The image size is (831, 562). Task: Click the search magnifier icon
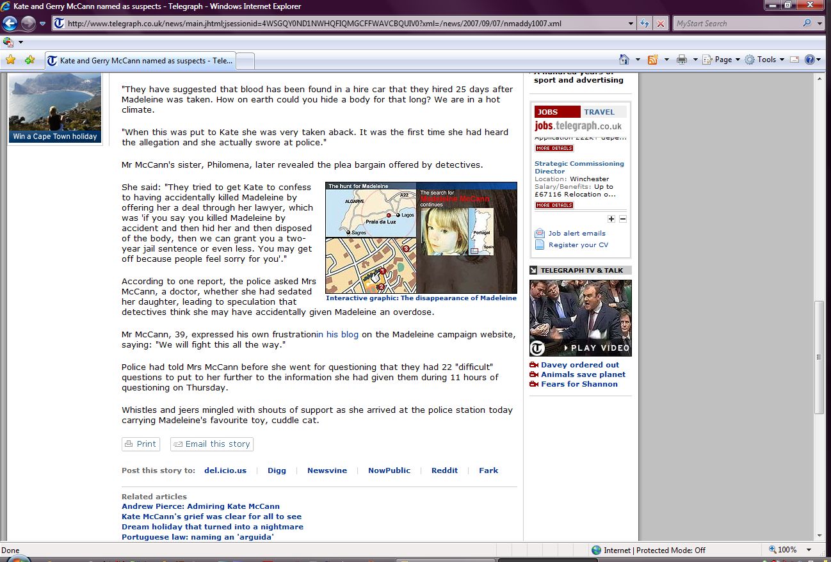tap(807, 24)
